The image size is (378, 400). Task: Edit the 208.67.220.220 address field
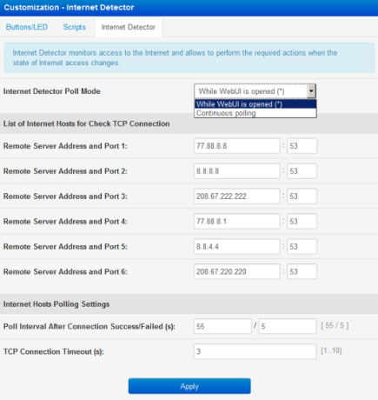click(237, 271)
